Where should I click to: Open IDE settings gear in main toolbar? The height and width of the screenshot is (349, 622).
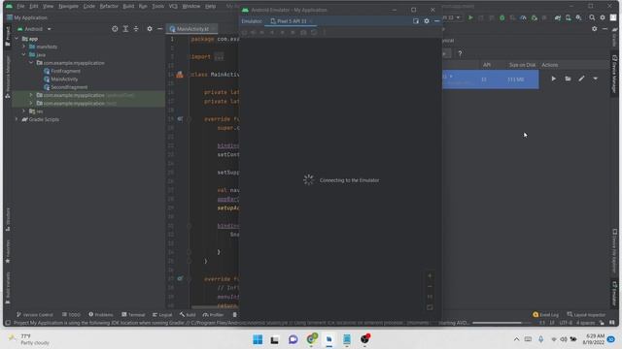click(x=603, y=17)
